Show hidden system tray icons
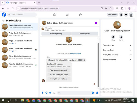Screen dimensions: 137x103 [x=106, y=100]
